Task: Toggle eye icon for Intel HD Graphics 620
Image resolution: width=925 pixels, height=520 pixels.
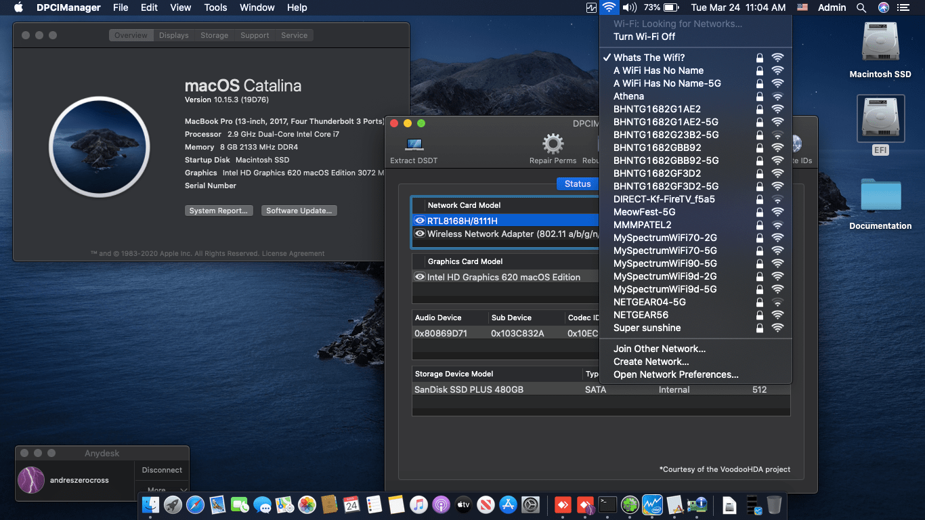Action: (x=420, y=277)
